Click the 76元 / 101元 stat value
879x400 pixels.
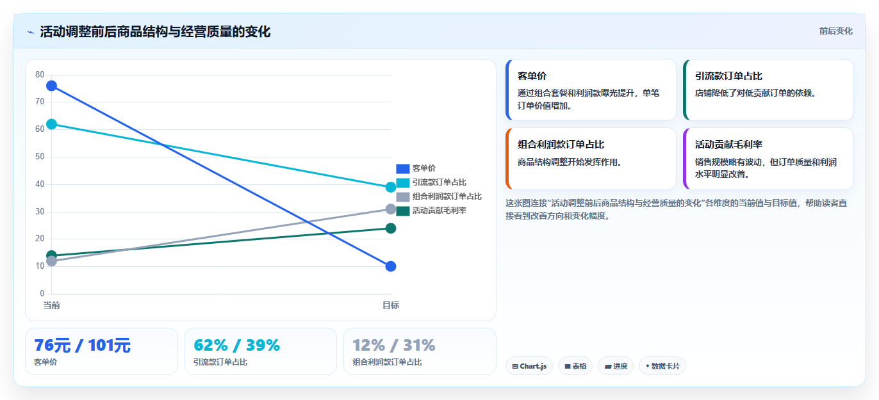(x=82, y=346)
